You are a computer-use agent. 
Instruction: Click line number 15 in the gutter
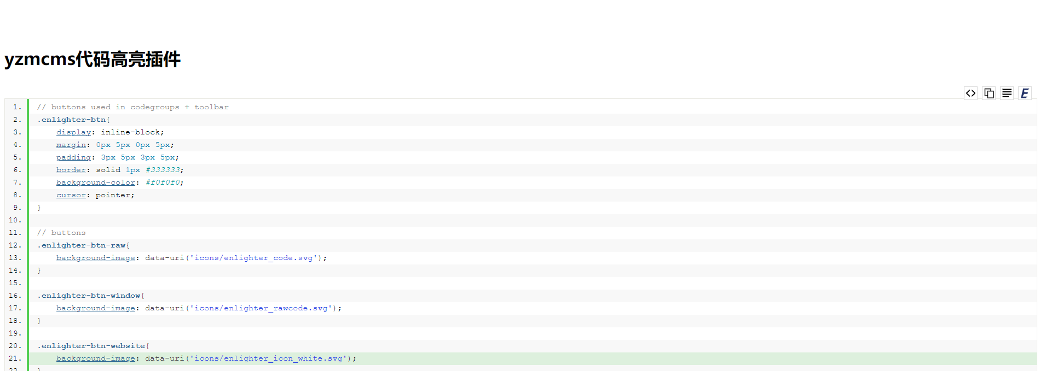click(15, 283)
